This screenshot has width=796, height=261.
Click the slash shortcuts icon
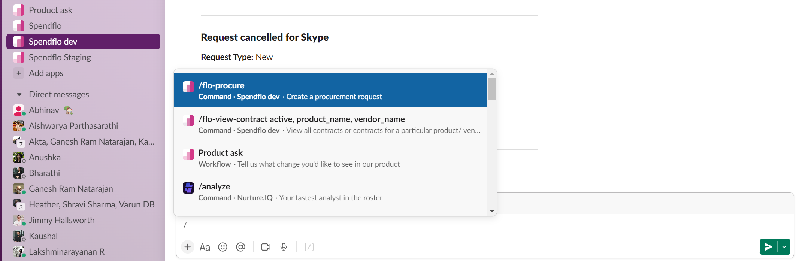309,247
